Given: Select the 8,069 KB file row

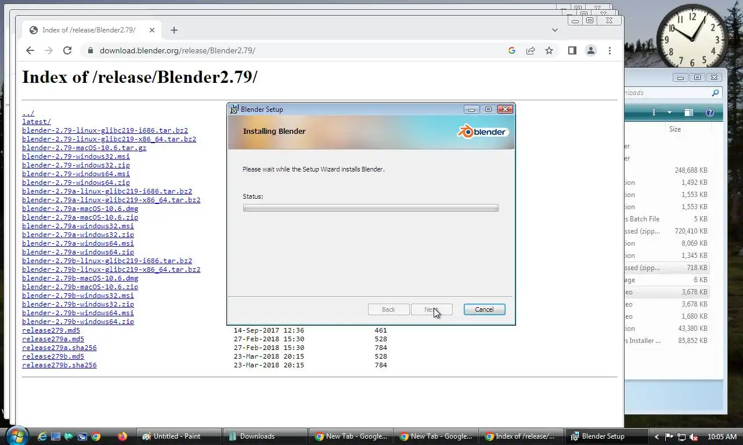Looking at the screenshot, I should [x=668, y=243].
